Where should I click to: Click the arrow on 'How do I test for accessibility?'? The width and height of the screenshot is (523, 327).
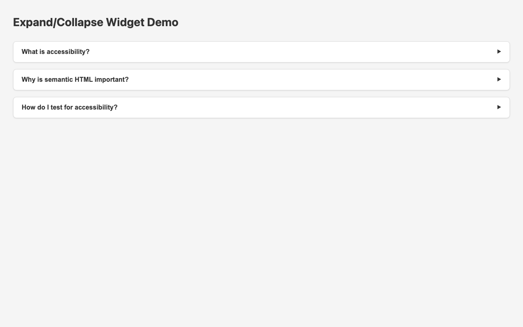[x=498, y=107]
